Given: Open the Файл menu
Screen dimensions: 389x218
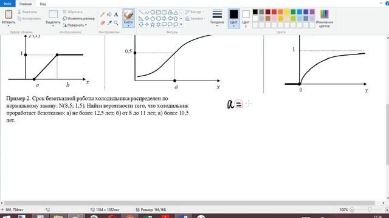Looking at the screenshot, I should 7,4.
